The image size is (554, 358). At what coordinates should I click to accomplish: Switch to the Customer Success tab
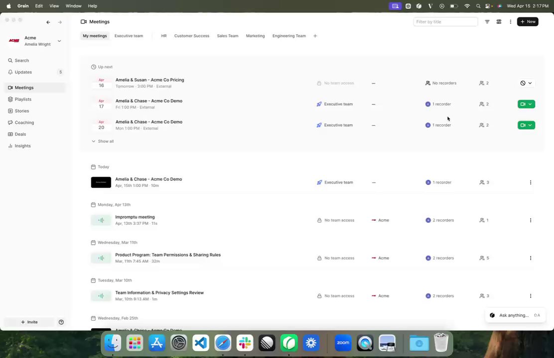(x=191, y=36)
